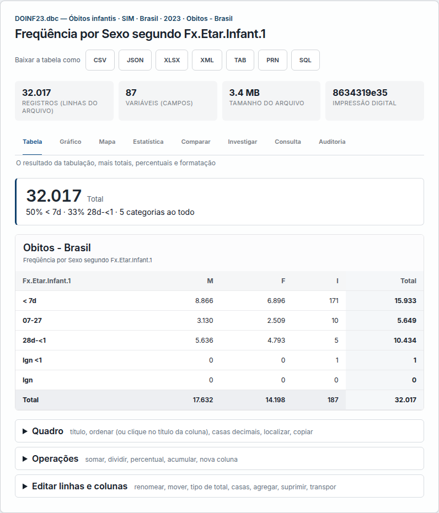Image resolution: width=439 pixels, height=513 pixels.
Task: Select the '< 7d' row label
Action: pyautogui.click(x=29, y=301)
